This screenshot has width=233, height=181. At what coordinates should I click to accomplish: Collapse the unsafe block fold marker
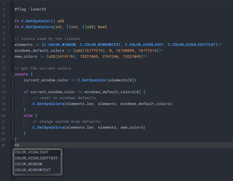tap(12, 74)
